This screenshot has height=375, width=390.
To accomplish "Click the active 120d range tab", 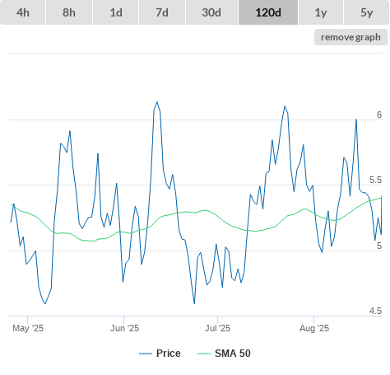I will point(268,12).
